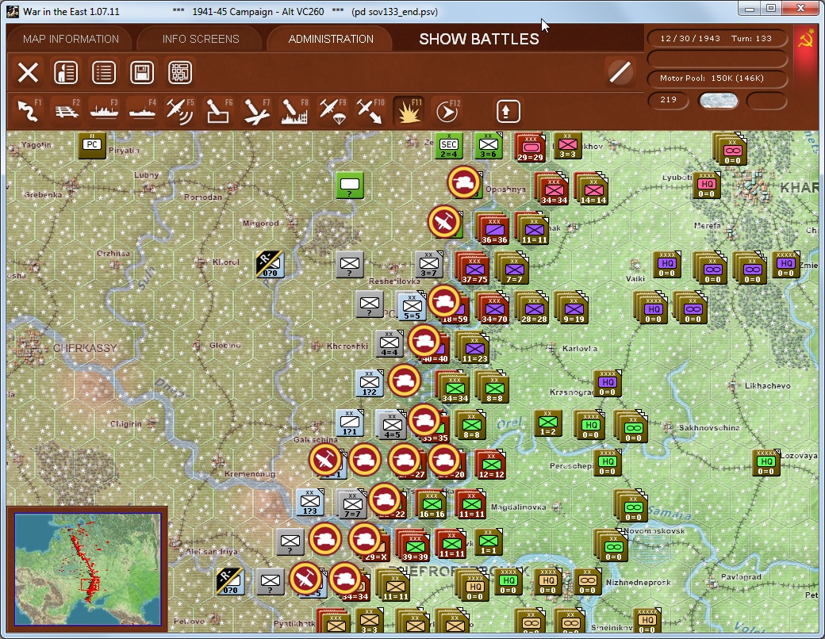The height and width of the screenshot is (639, 825).
Task: Select F10 air transfer icon
Action: tap(370, 111)
